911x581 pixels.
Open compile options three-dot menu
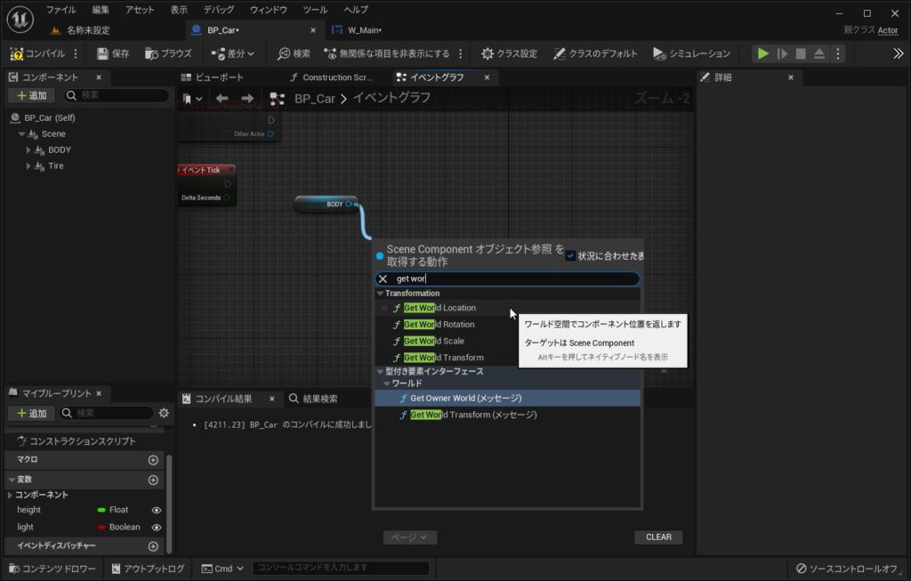[x=76, y=53]
